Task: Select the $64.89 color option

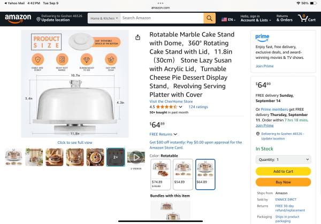Action: click(205, 174)
